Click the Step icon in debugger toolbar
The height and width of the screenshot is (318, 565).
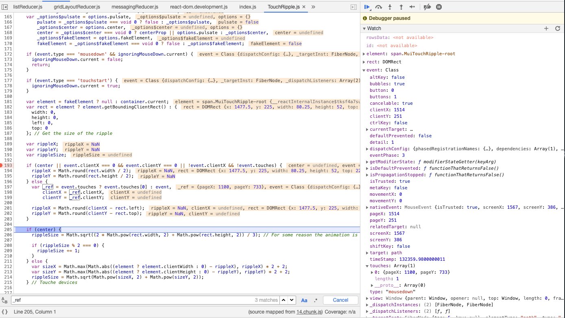click(x=412, y=7)
